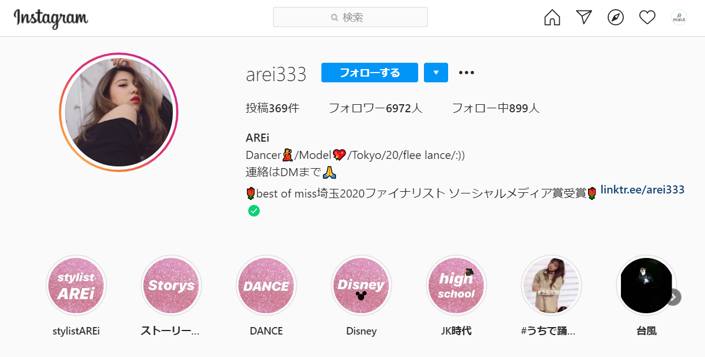Open the linktr.ee/arei333 link
This screenshot has height=357, width=705.
pyautogui.click(x=642, y=189)
